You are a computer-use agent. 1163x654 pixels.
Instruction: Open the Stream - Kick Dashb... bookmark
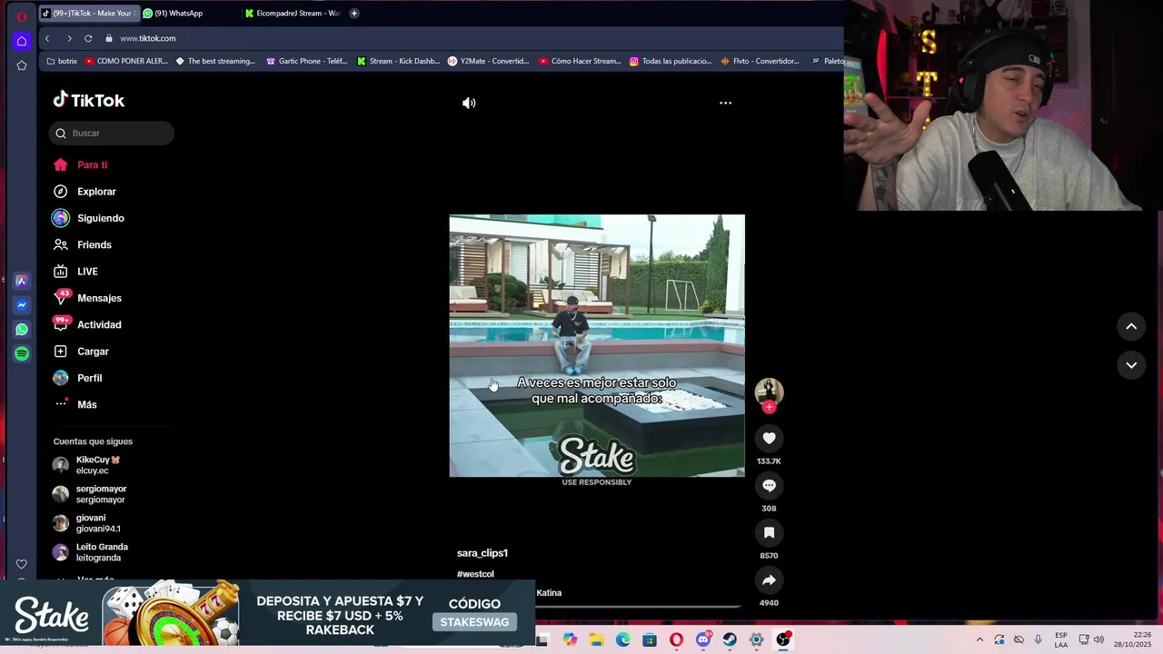[x=398, y=61]
